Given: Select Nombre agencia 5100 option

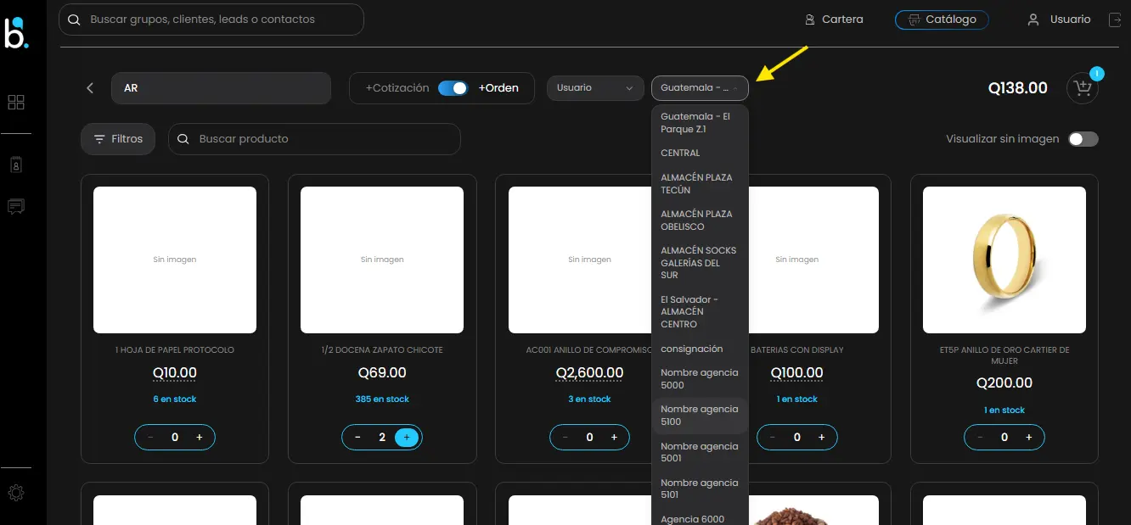Looking at the screenshot, I should 700,416.
